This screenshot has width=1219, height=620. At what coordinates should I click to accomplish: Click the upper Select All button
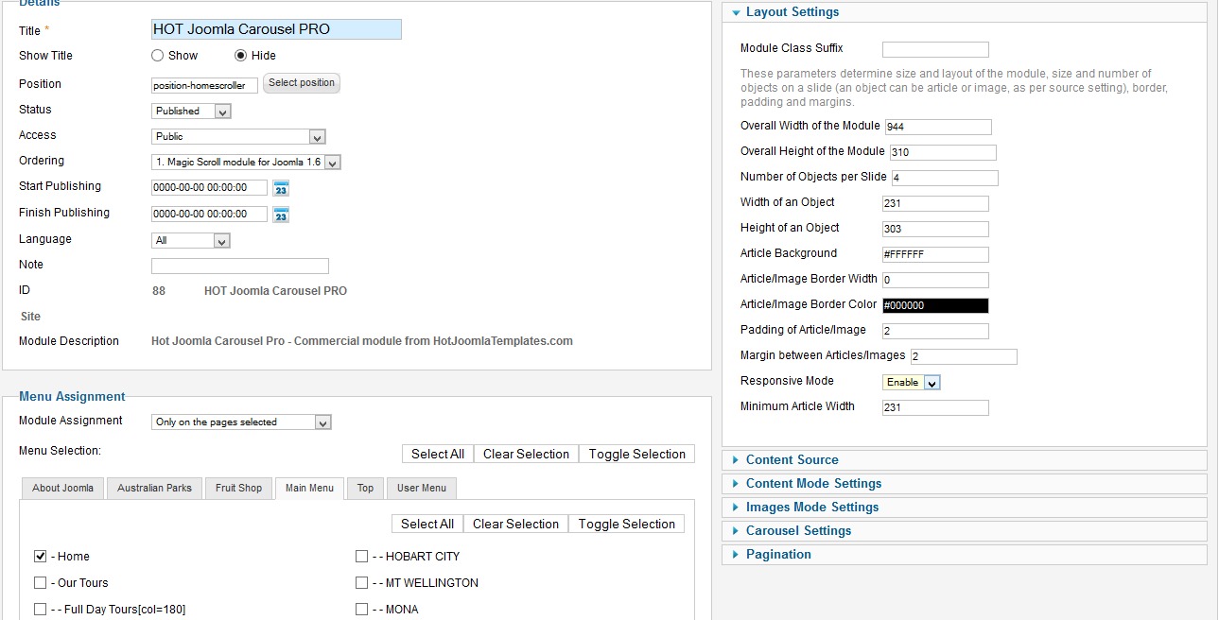point(438,455)
